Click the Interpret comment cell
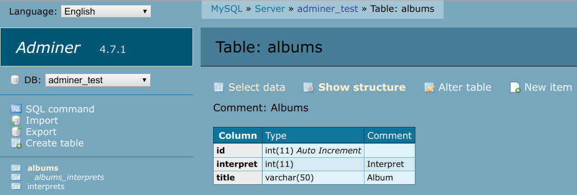Screen dimensions: 577x195 [390, 164]
